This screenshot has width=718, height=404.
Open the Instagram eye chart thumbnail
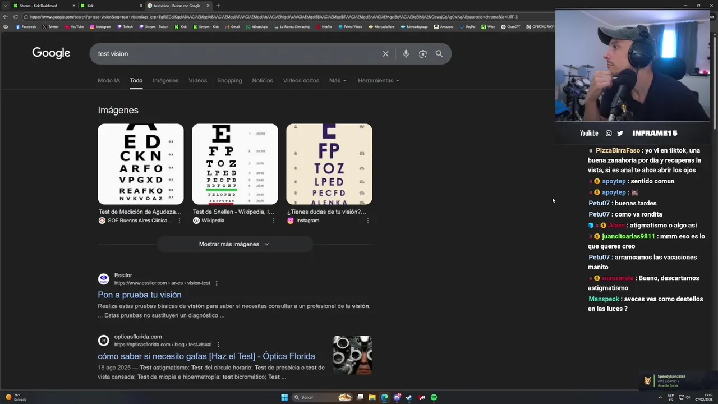329,164
